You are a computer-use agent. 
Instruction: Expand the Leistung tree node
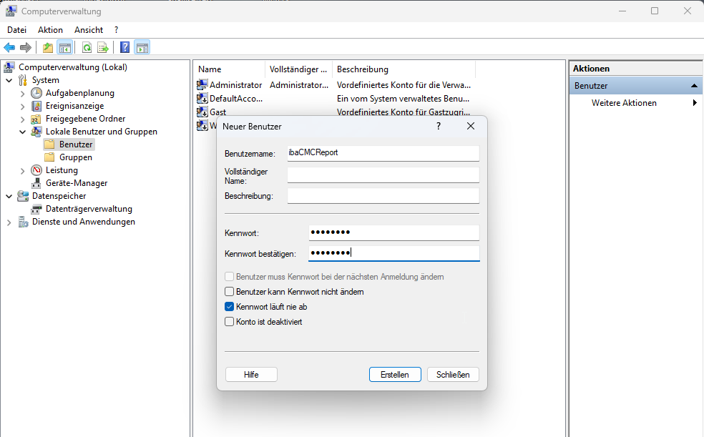click(22, 171)
